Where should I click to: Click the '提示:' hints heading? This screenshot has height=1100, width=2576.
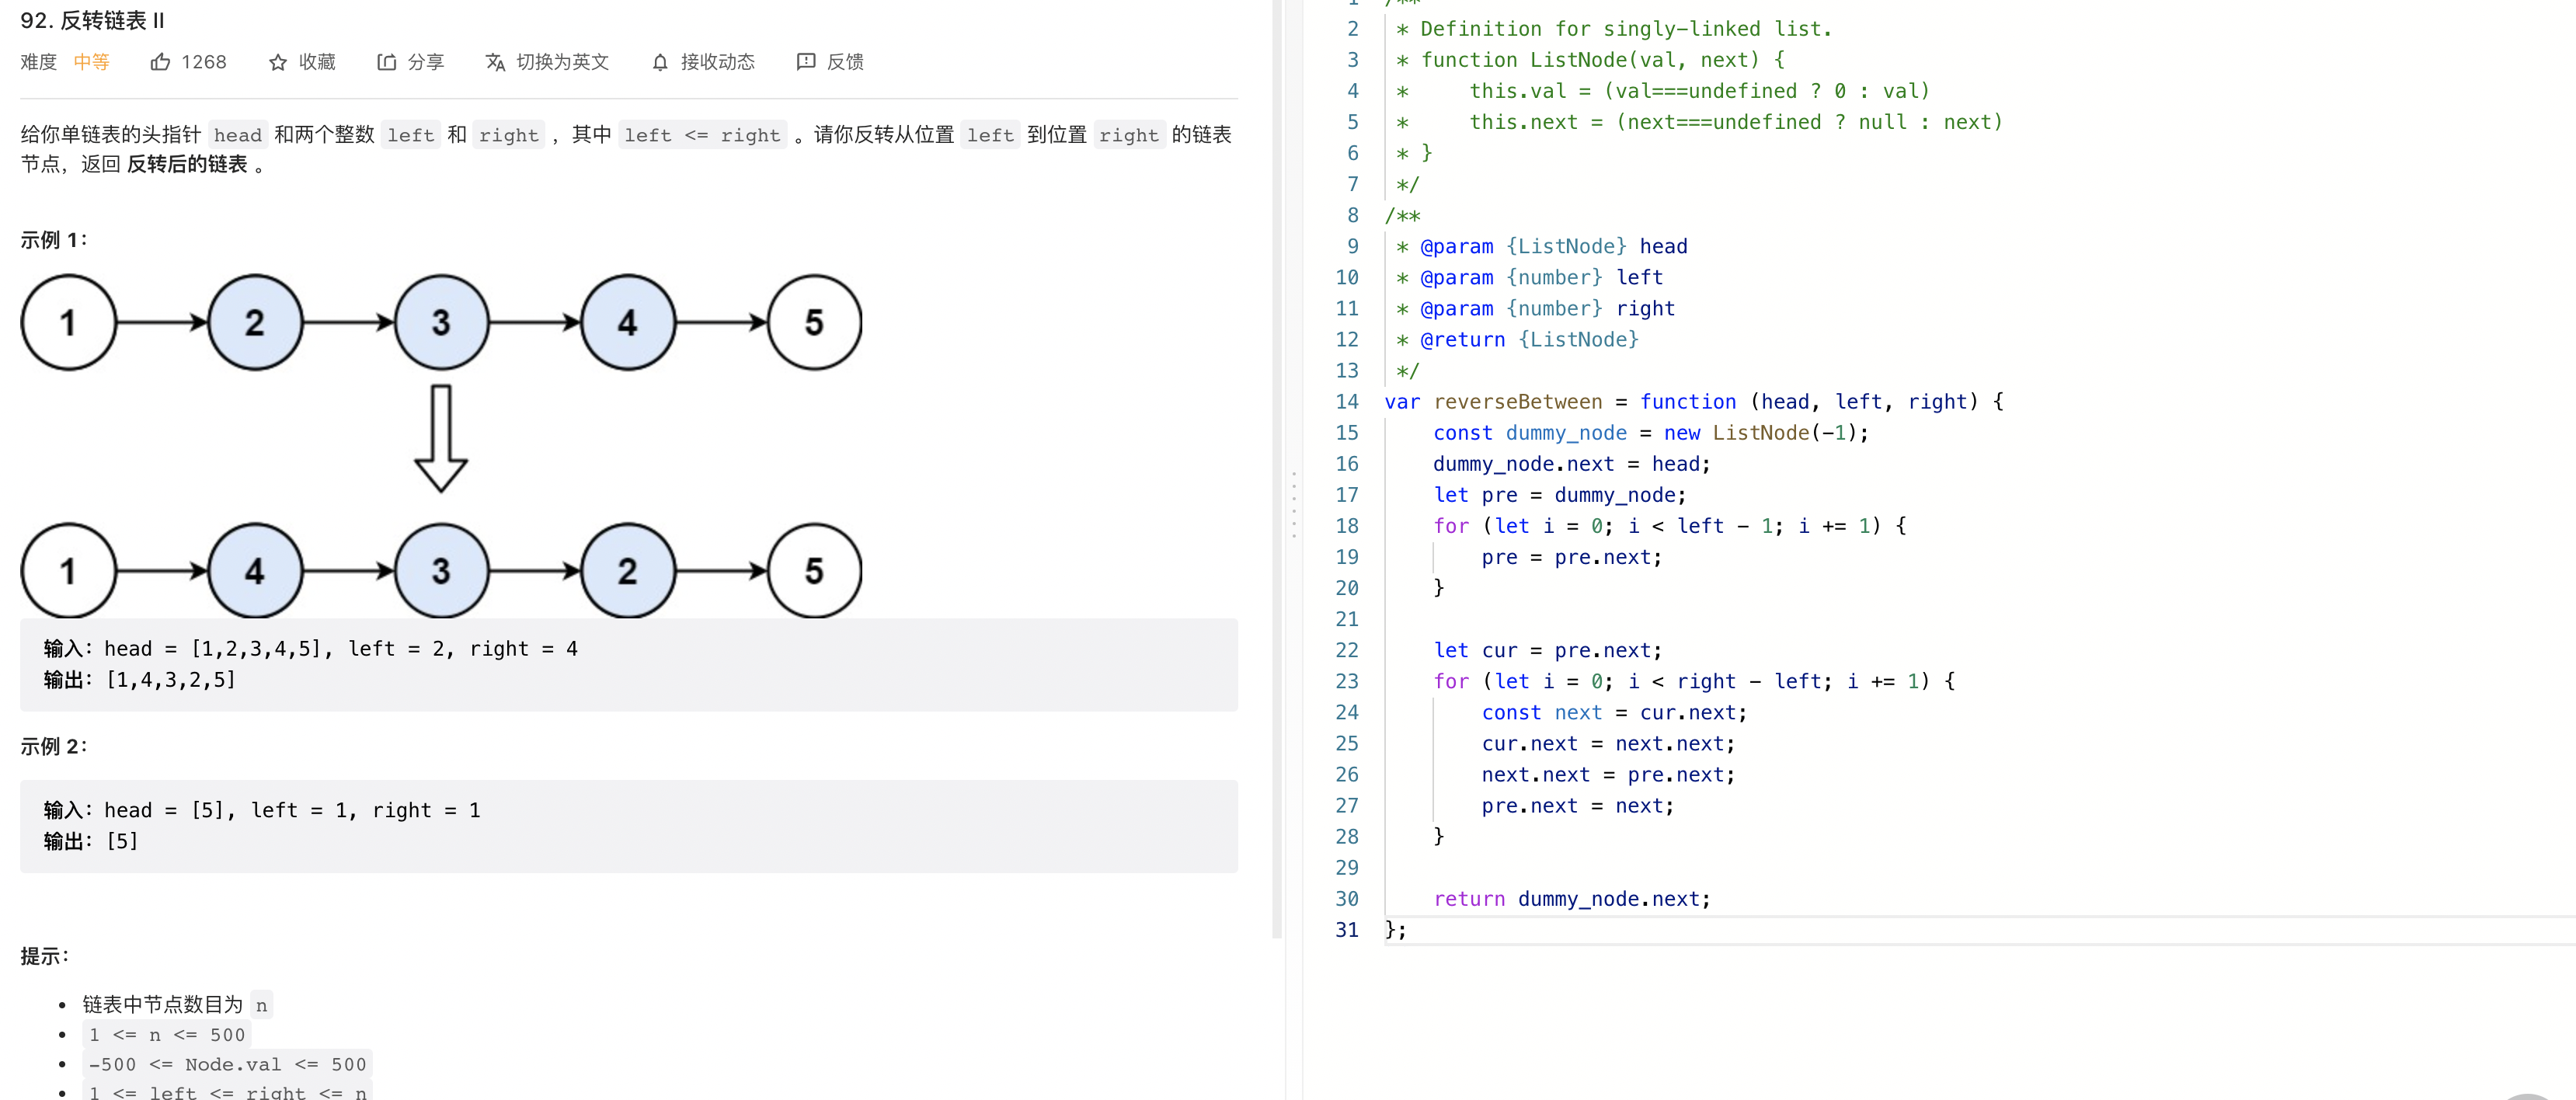coord(45,957)
